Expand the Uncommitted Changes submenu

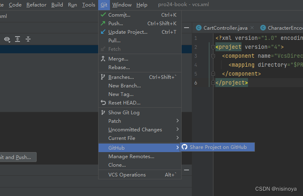[140, 129]
